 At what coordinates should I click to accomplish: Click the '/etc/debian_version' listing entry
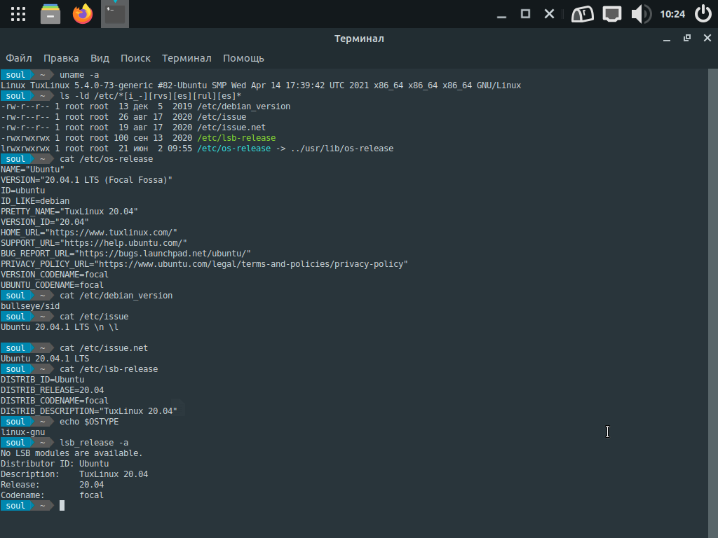[x=243, y=106]
